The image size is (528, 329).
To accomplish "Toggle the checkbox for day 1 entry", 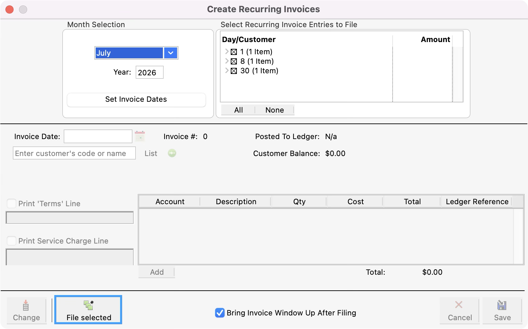I will tap(234, 52).
